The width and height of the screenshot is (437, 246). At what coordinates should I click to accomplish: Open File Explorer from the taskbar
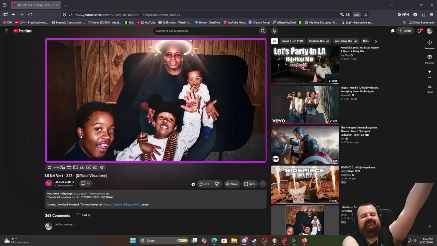234,241
